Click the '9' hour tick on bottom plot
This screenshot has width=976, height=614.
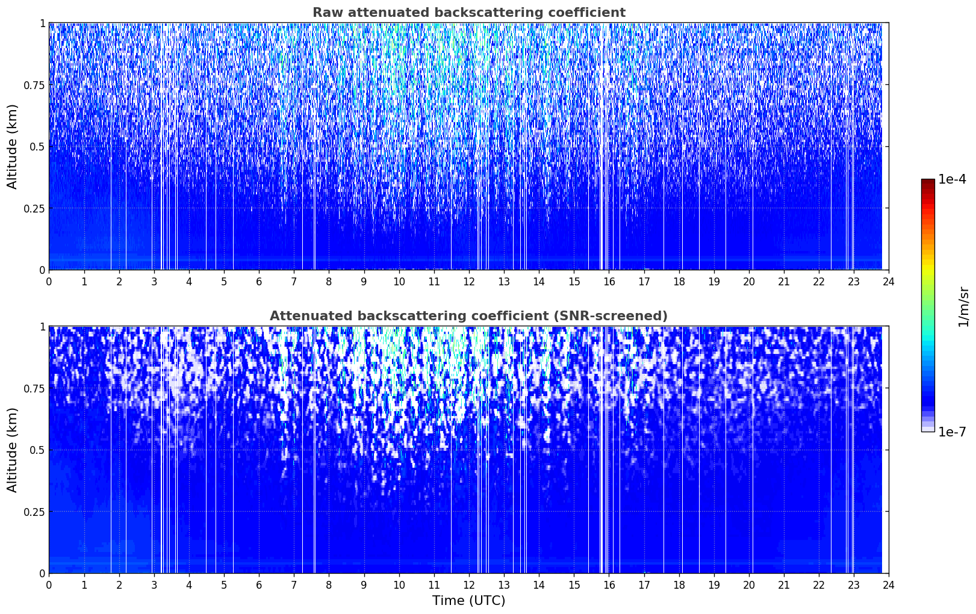click(364, 585)
